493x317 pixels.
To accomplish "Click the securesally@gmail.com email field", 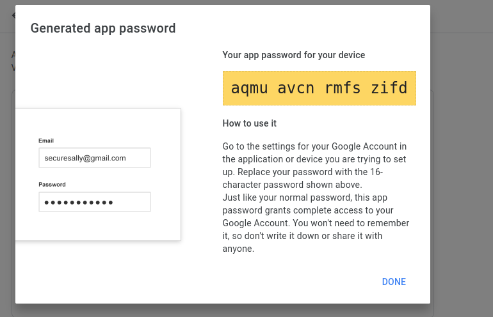I will pyautogui.click(x=94, y=158).
